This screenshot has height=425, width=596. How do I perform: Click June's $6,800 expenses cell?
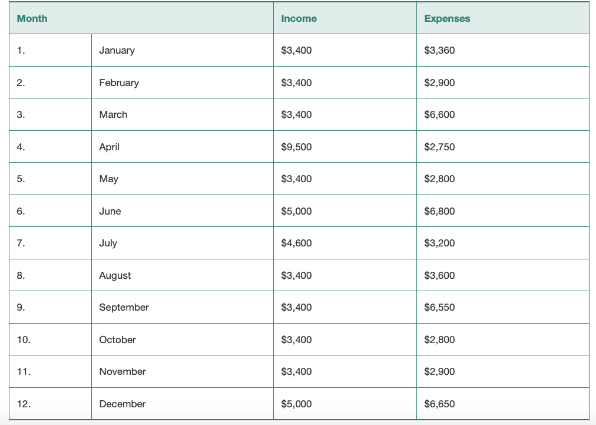click(503, 211)
